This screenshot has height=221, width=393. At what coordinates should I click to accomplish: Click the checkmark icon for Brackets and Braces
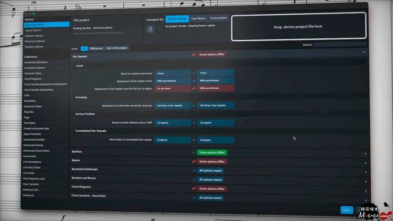tap(194, 179)
